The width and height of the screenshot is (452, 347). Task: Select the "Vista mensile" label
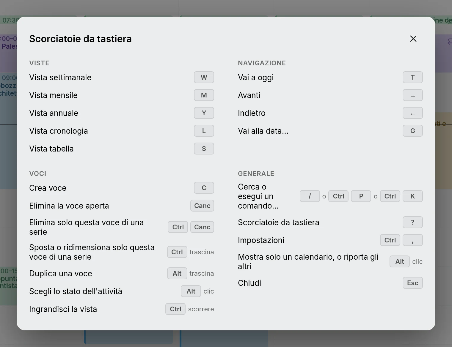pos(53,95)
